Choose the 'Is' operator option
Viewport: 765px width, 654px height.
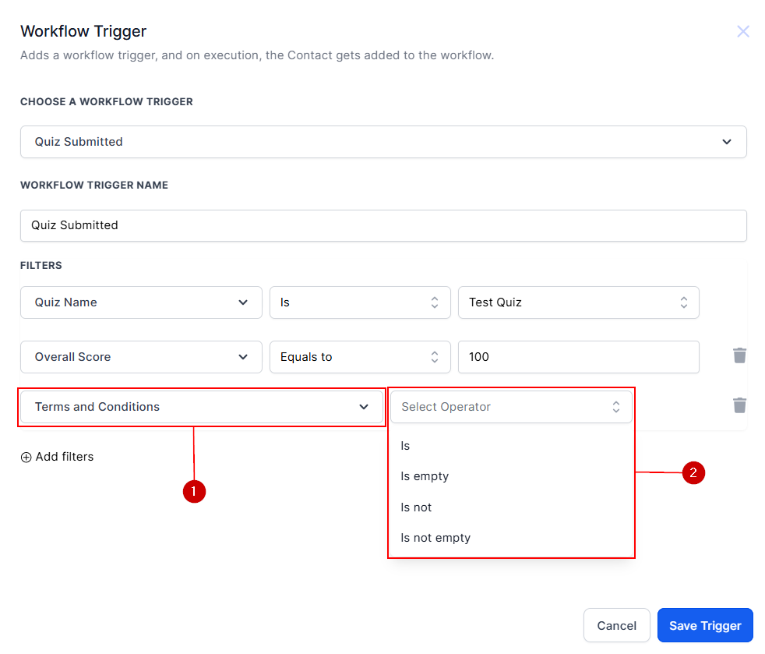406,446
